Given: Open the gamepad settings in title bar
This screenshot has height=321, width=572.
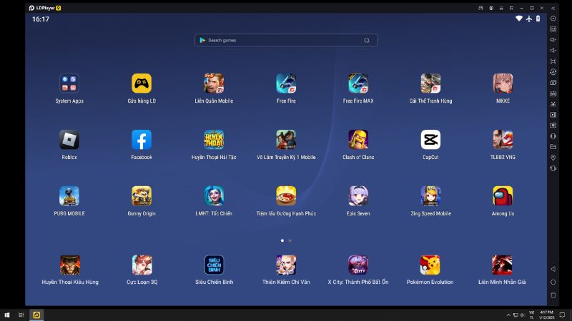Looking at the screenshot, I should [x=481, y=7].
